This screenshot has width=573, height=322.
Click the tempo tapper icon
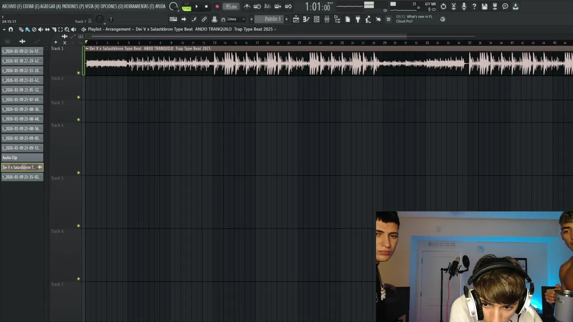[368, 19]
